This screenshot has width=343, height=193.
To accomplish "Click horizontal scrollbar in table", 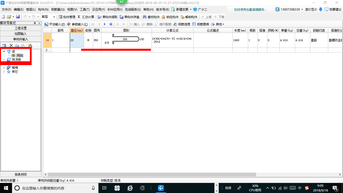I will [x=152, y=174].
